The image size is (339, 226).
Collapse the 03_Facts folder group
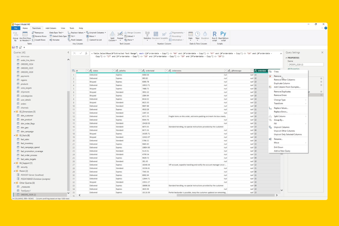15,136
